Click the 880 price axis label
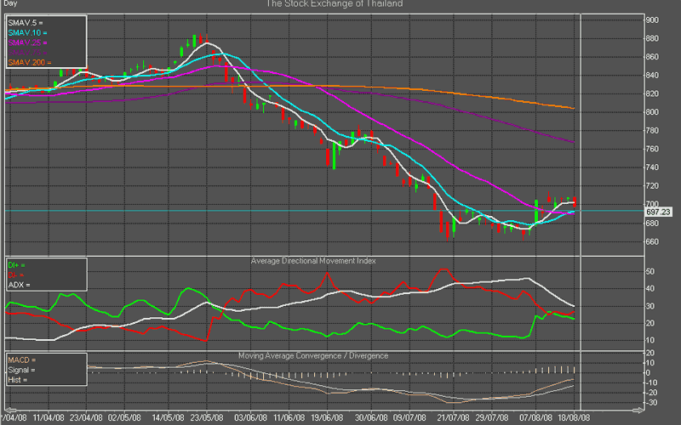The height and width of the screenshot is (425, 681). click(x=652, y=38)
